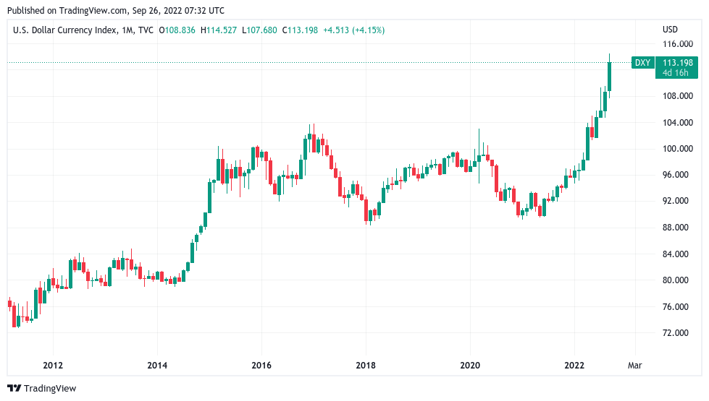
Task: Click the 1M timeframe label in header
Action: (x=127, y=30)
